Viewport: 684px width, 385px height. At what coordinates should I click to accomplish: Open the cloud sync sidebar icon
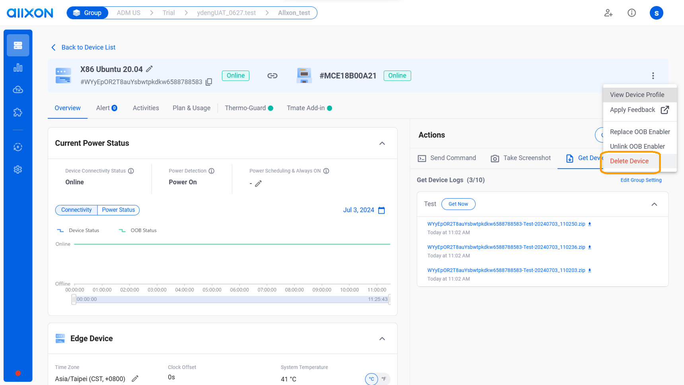pos(18,90)
